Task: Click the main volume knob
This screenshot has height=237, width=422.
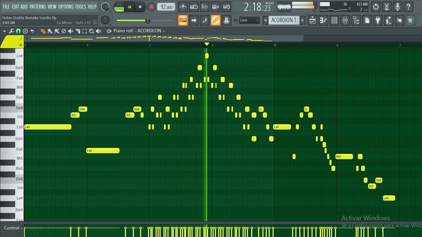Action: (105, 7)
